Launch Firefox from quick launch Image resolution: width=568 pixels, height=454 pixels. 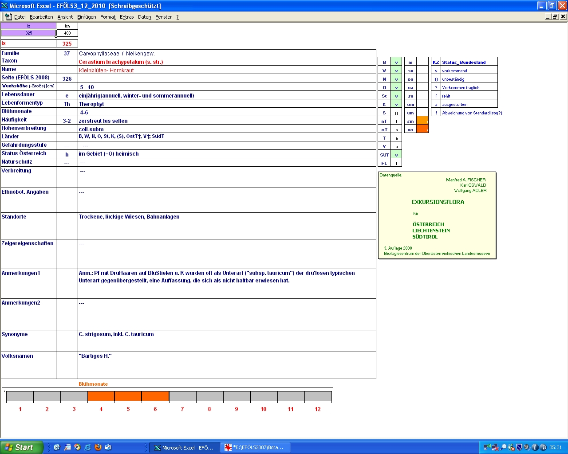pos(98,447)
